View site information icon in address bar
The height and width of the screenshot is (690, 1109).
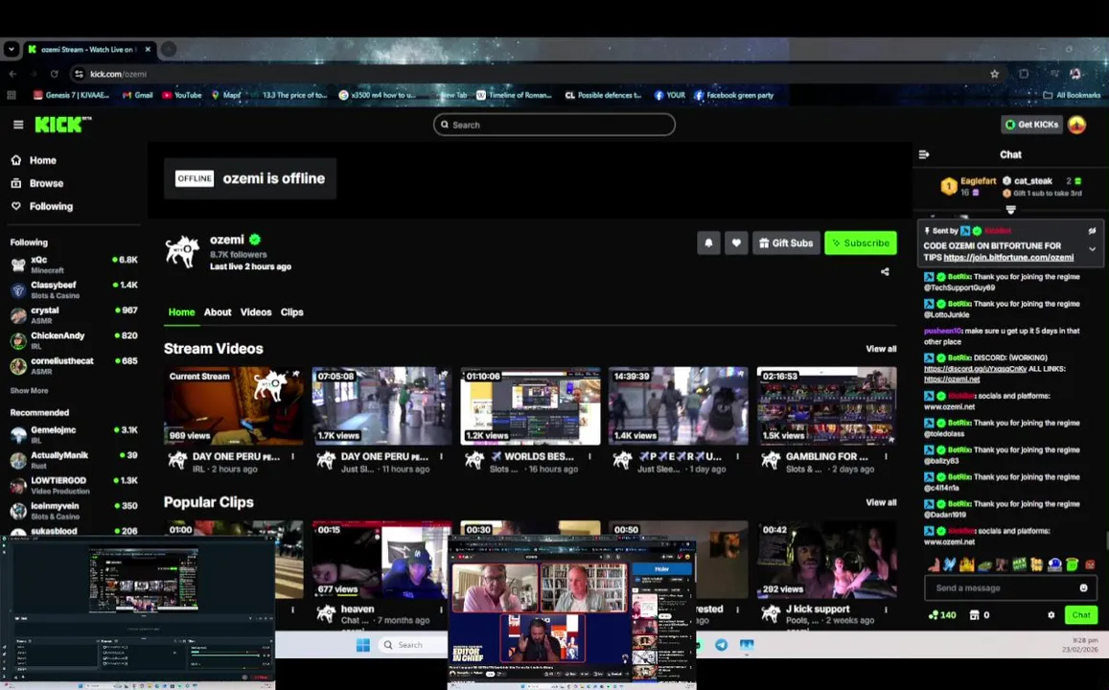click(x=79, y=74)
